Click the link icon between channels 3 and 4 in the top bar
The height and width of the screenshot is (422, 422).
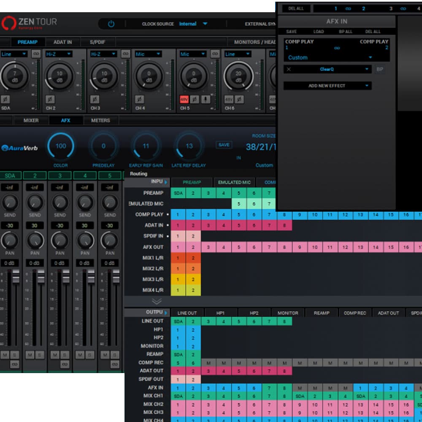point(403,8)
